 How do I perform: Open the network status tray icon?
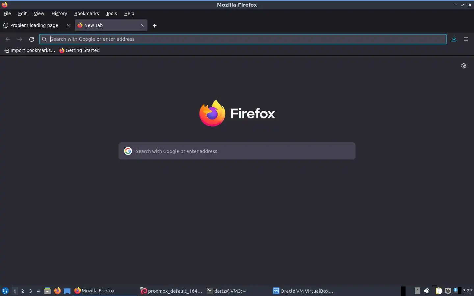coord(448,291)
